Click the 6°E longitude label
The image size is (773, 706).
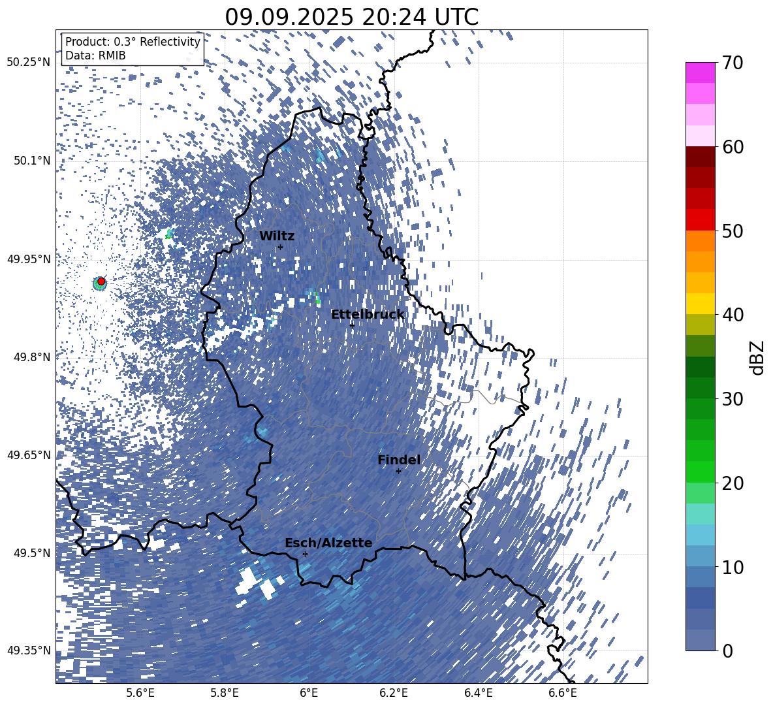click(309, 693)
